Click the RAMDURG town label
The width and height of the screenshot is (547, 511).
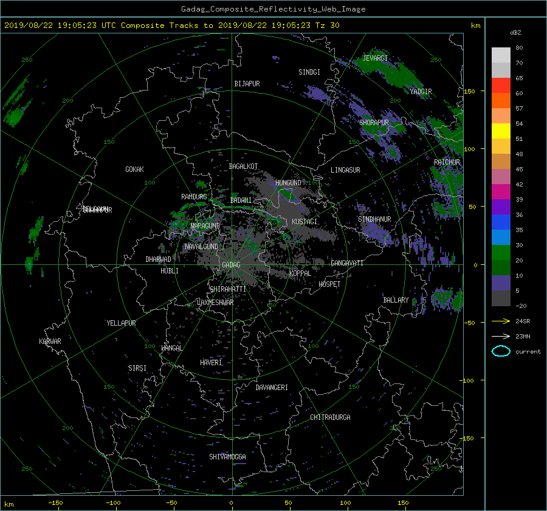[194, 197]
